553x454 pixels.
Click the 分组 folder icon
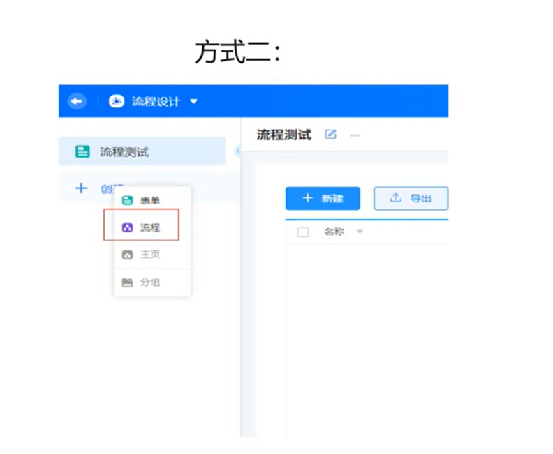(127, 282)
